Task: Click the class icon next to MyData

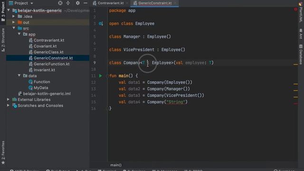Action: [30, 87]
